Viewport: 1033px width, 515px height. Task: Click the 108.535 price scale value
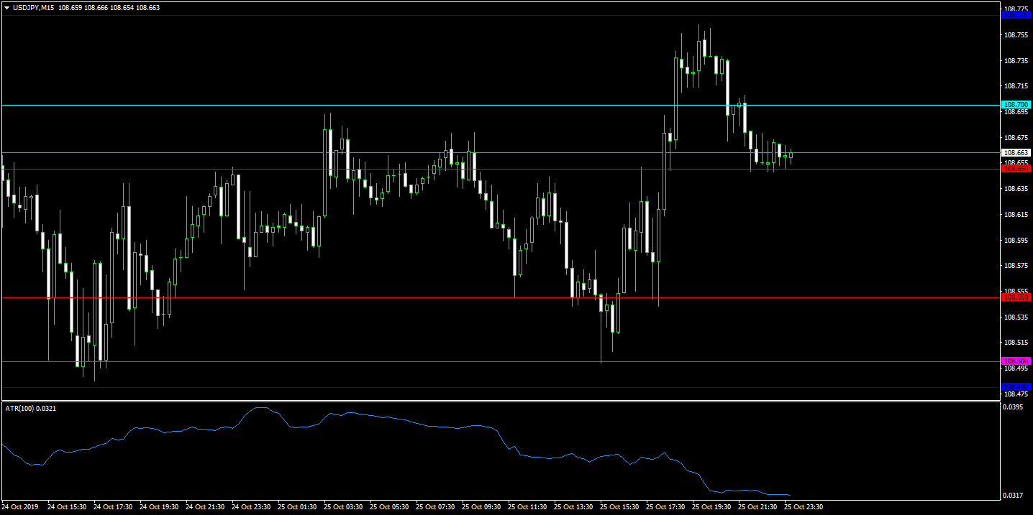[1016, 317]
